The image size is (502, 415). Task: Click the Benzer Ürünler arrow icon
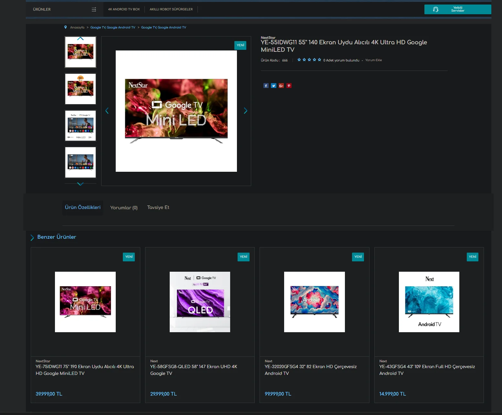(32, 238)
